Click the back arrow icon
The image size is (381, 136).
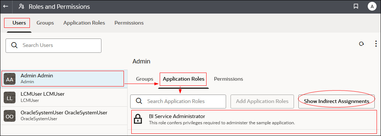(6, 7)
